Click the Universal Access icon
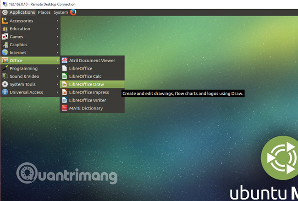The image size is (298, 201). (x=5, y=92)
